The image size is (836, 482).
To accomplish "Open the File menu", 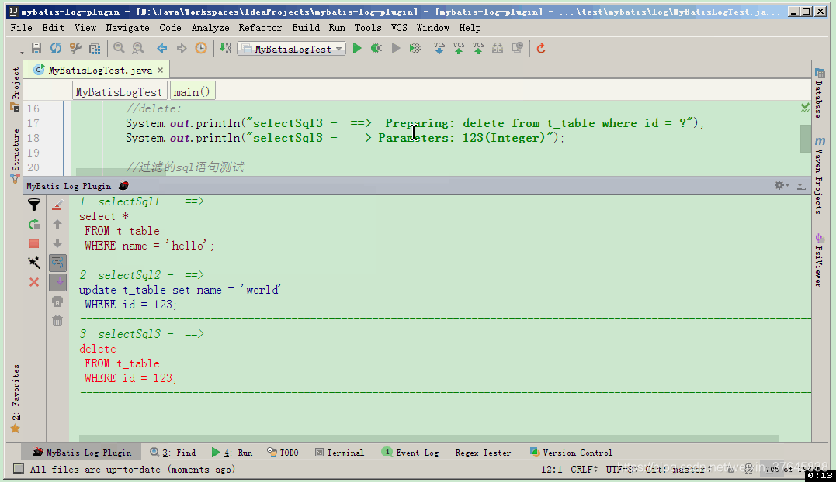I will pyautogui.click(x=21, y=28).
